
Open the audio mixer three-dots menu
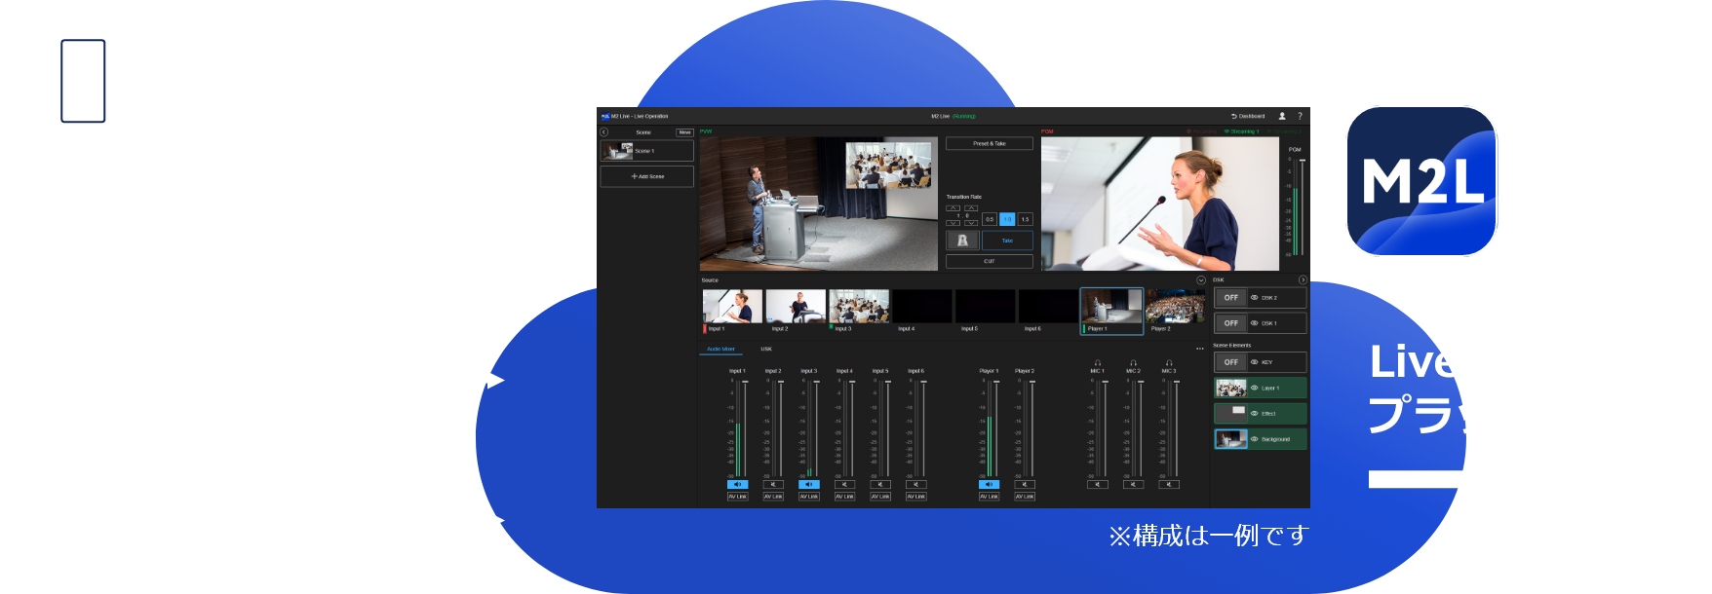coord(1200,349)
